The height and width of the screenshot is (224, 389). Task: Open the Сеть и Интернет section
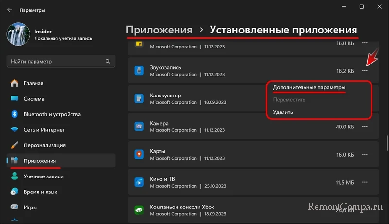tap(61, 130)
